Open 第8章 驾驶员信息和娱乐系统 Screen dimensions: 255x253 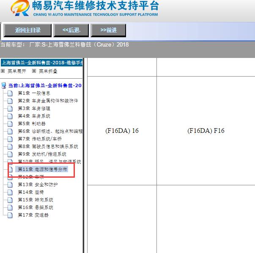pos(48,146)
